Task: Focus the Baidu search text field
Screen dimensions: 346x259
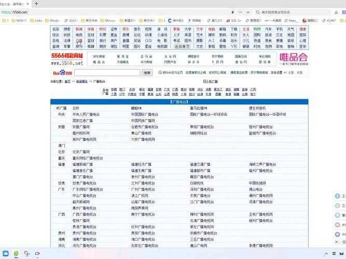Action: (107, 73)
